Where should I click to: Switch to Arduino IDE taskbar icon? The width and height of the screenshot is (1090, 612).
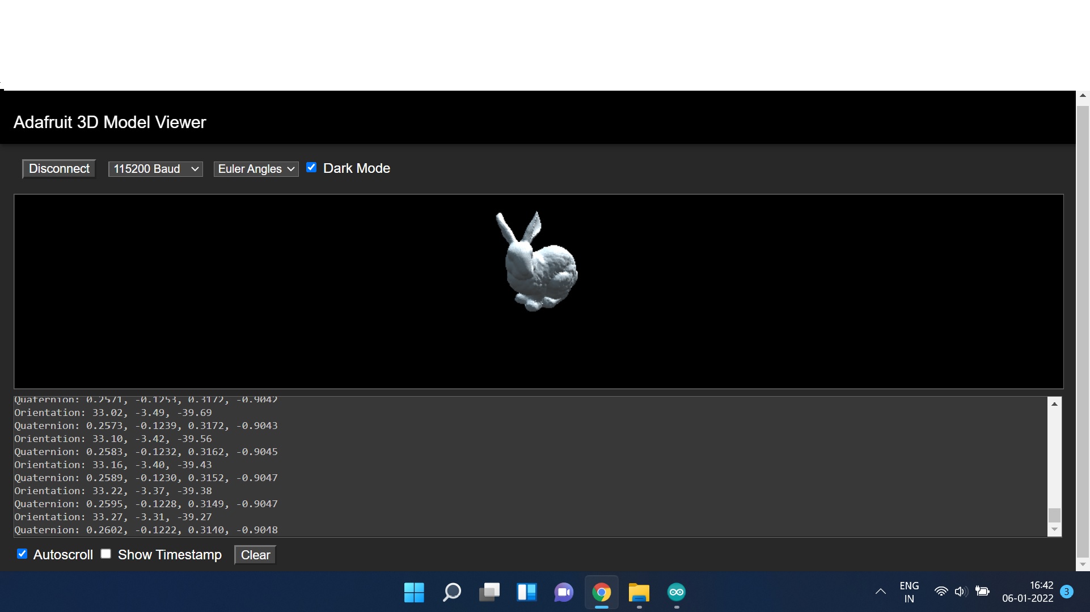tap(676, 592)
